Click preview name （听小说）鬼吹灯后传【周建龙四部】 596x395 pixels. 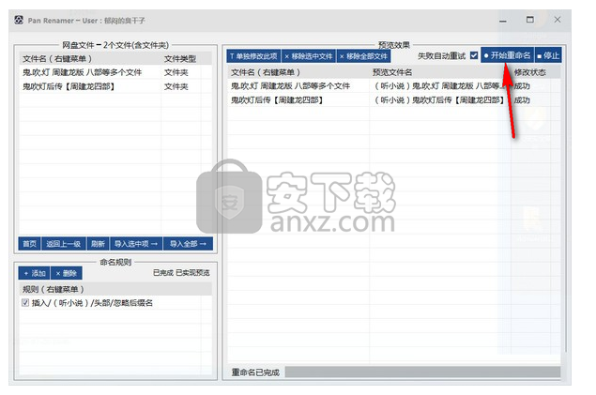point(439,100)
